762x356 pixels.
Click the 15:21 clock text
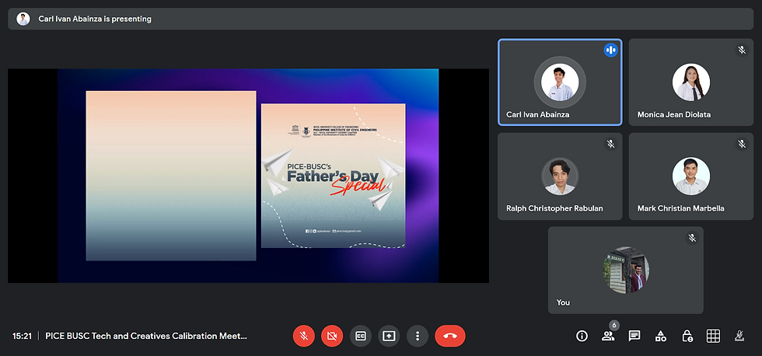[x=23, y=336]
